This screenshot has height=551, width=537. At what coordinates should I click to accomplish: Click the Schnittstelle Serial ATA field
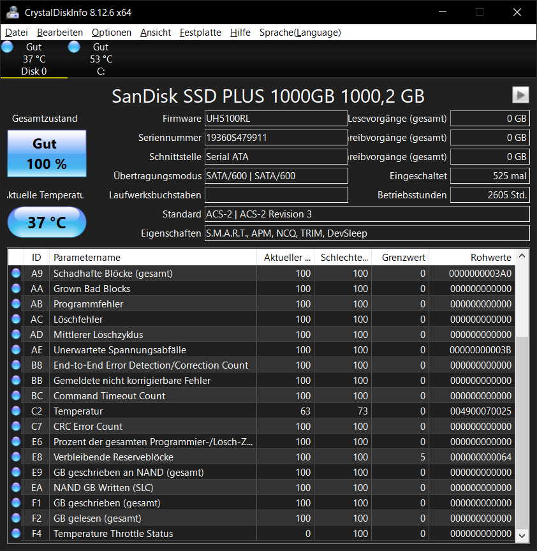point(276,157)
